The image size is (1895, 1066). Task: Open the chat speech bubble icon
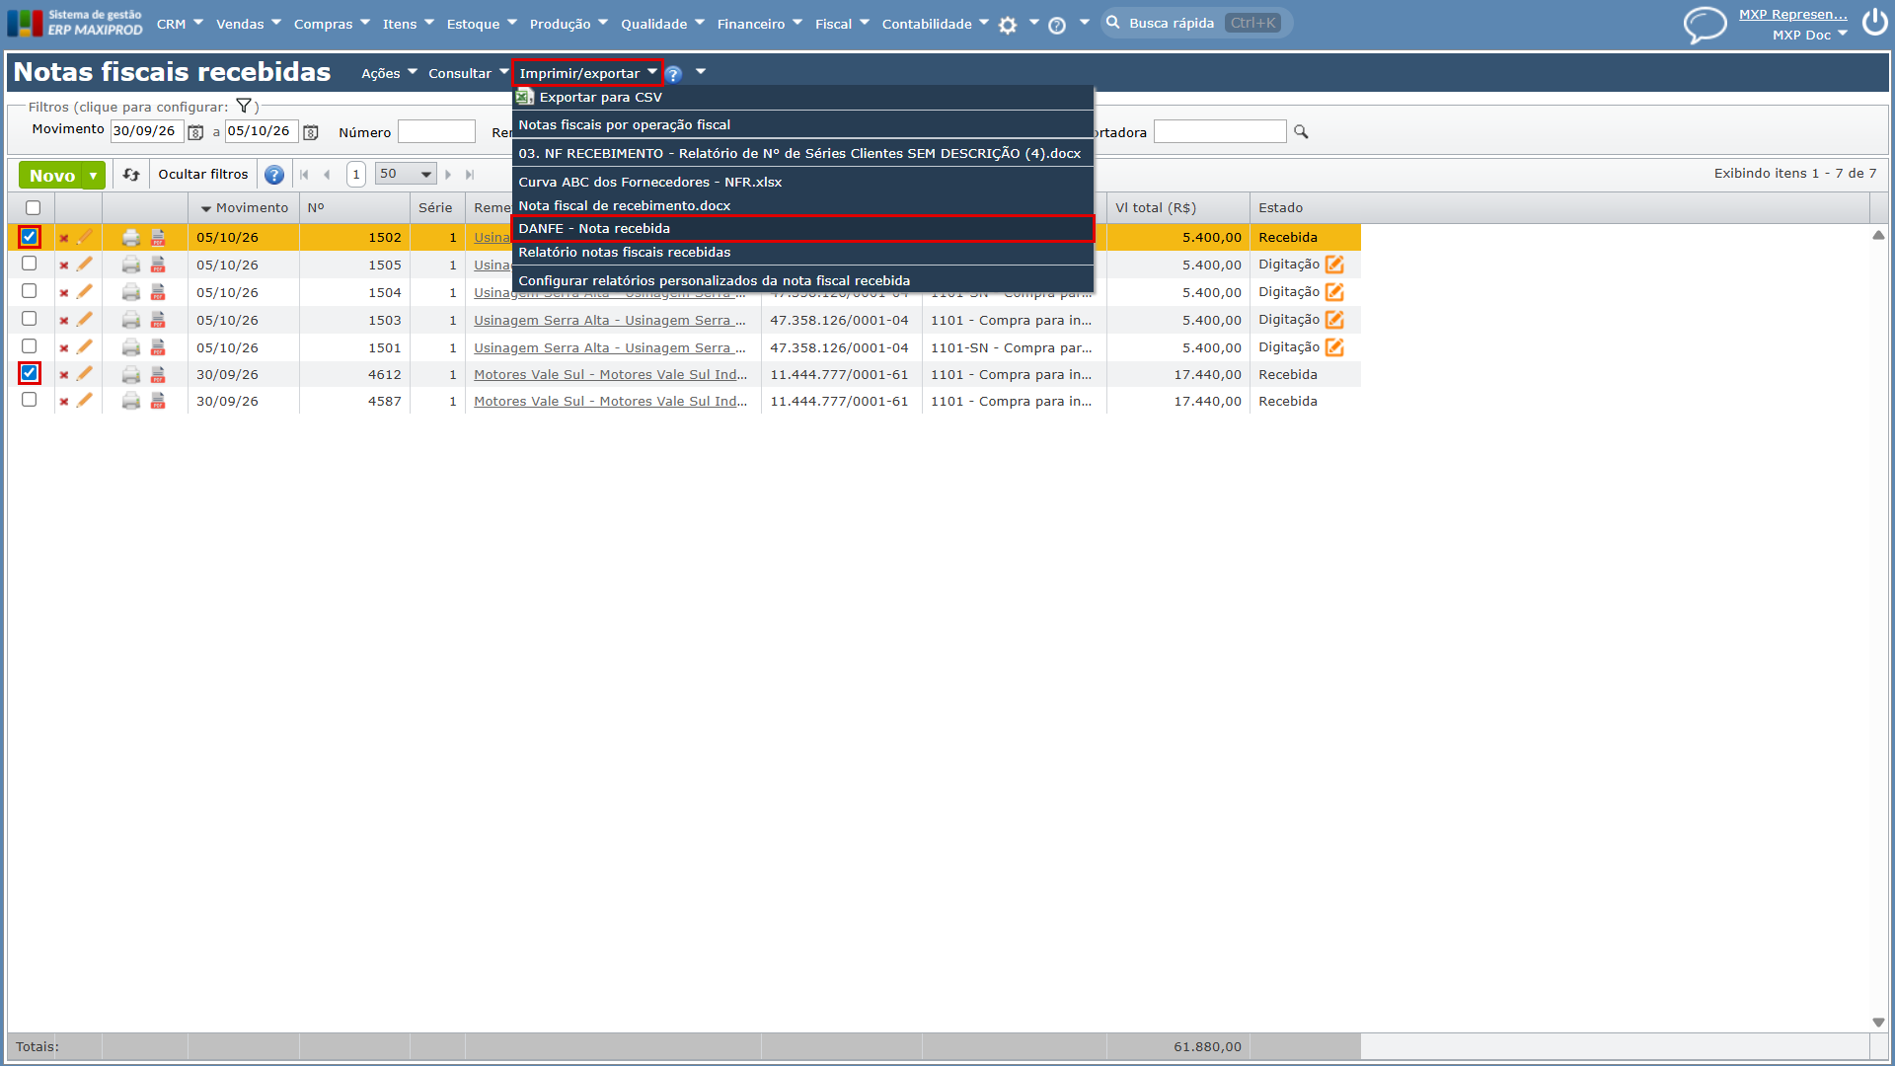[x=1705, y=25]
